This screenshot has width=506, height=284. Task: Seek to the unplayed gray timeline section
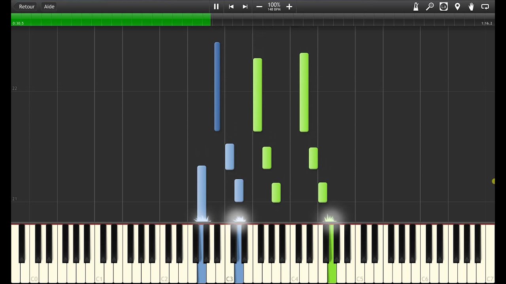(353, 20)
